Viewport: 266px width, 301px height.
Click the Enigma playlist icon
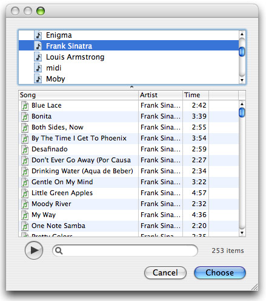tap(38, 35)
